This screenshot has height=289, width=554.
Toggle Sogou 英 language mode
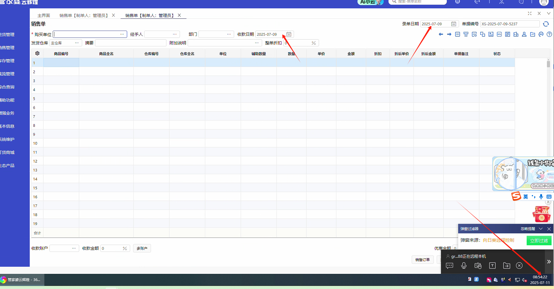(x=526, y=197)
